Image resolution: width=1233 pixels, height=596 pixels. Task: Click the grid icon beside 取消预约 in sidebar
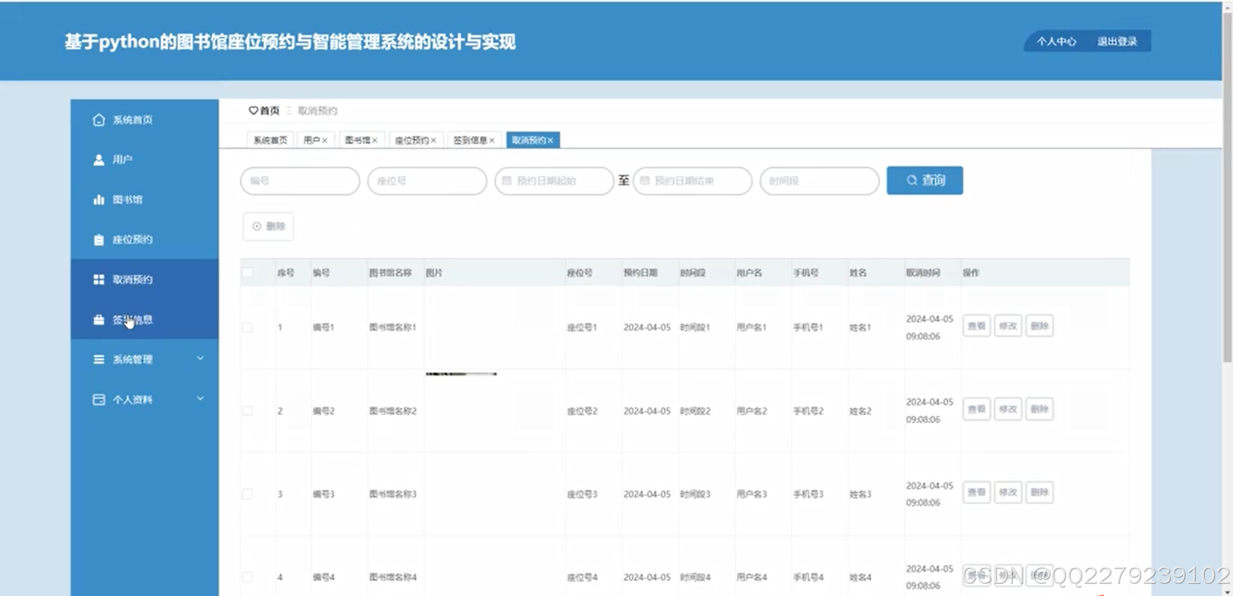[x=98, y=279]
